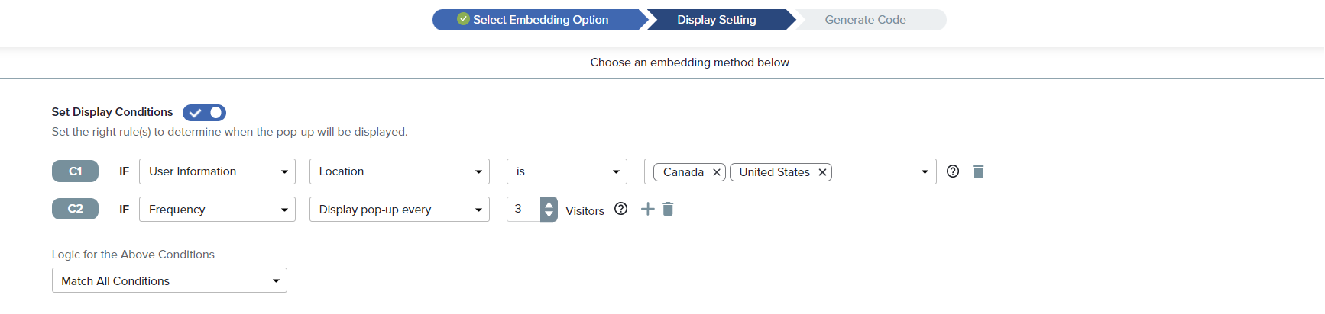This screenshot has width=1325, height=314.
Task: Open the Frequency condition type dropdown
Action: point(217,210)
